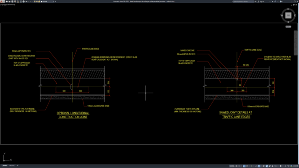The height and width of the screenshot is (168, 299).
Task: Click the Redo arrow icon
Action: pyautogui.click(x=30, y=1)
